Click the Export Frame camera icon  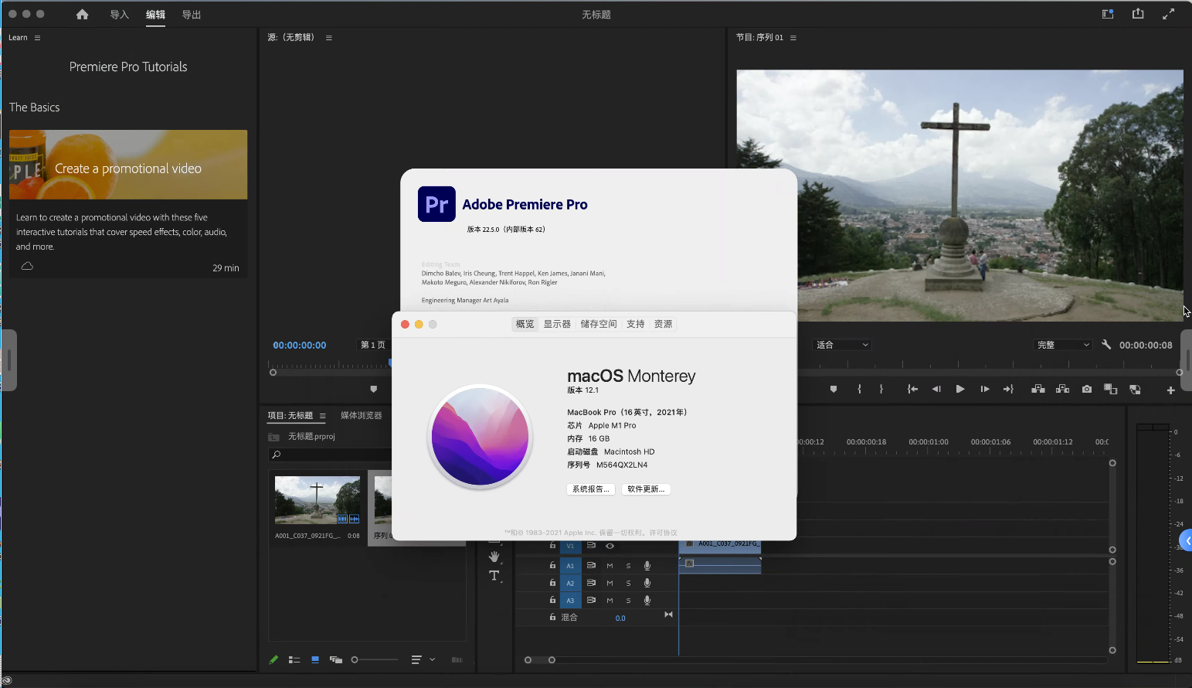pos(1087,390)
